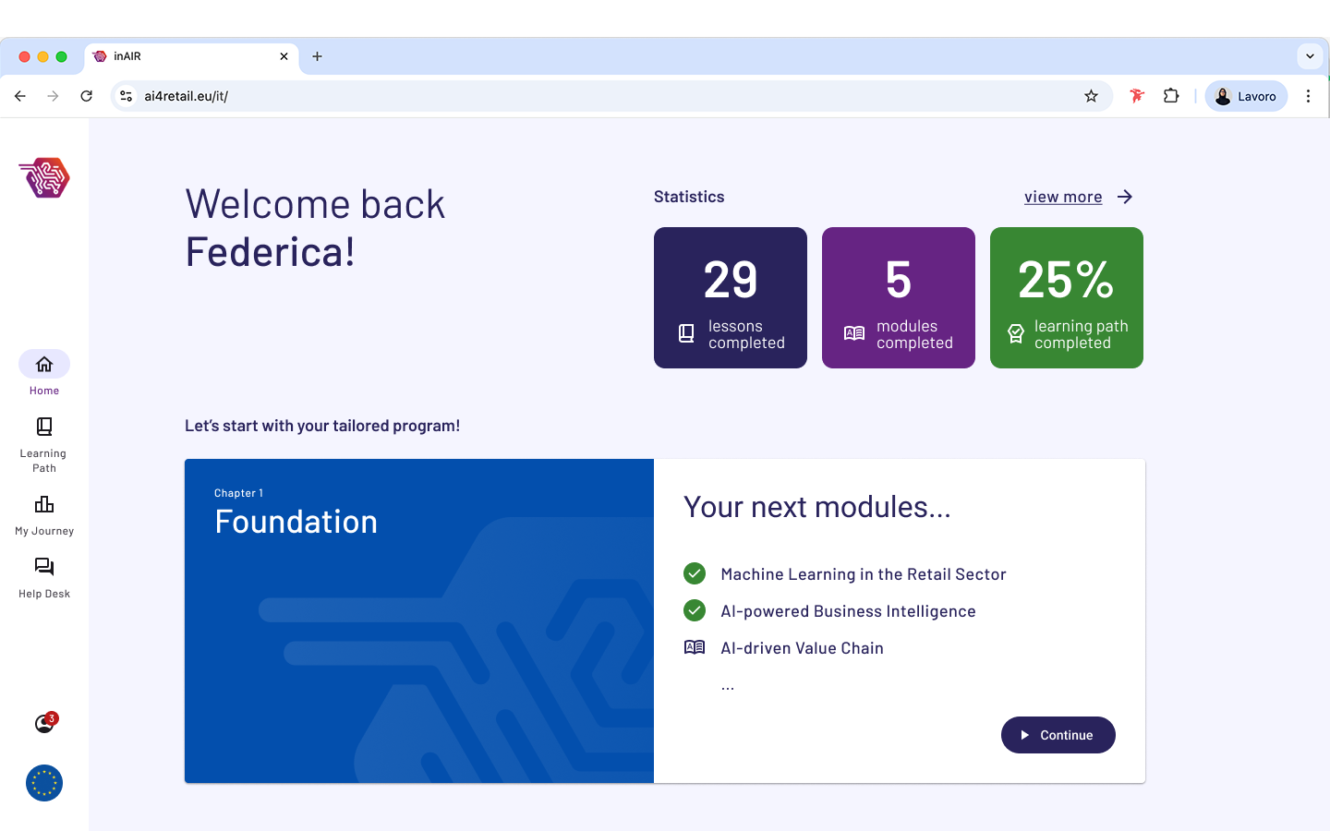Viewport: 1330px width, 831px height.
Task: Click the Statistics heading
Action: point(689,197)
